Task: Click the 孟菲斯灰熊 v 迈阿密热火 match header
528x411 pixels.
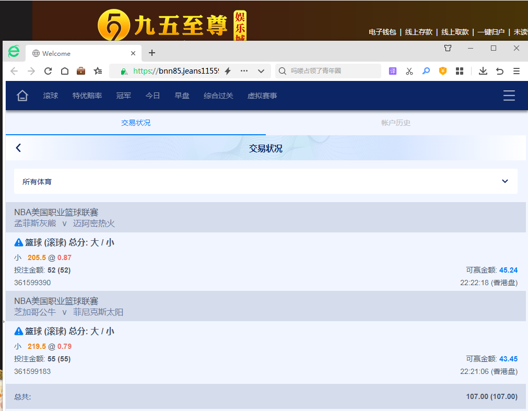Action: (266, 217)
